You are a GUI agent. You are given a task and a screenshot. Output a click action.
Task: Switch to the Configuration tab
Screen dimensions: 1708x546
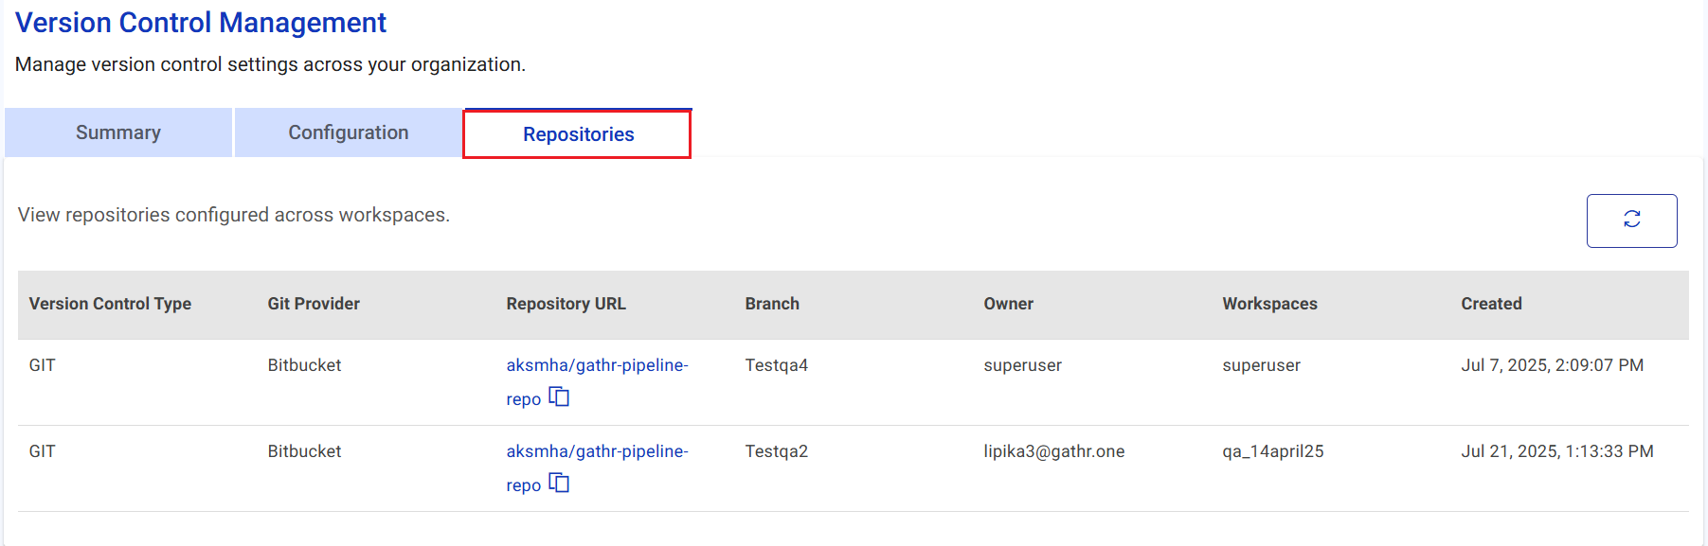tap(347, 132)
